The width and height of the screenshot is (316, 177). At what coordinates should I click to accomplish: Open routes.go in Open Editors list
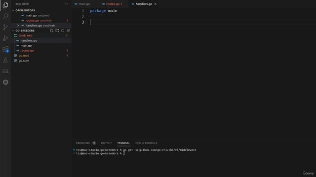tap(41, 21)
